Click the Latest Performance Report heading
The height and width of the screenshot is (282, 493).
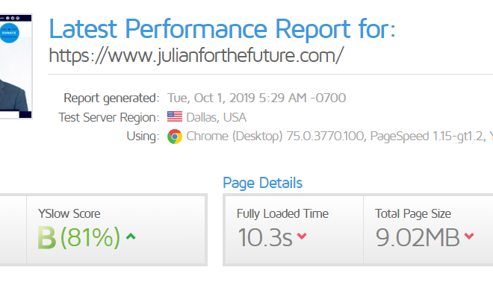[x=222, y=29]
